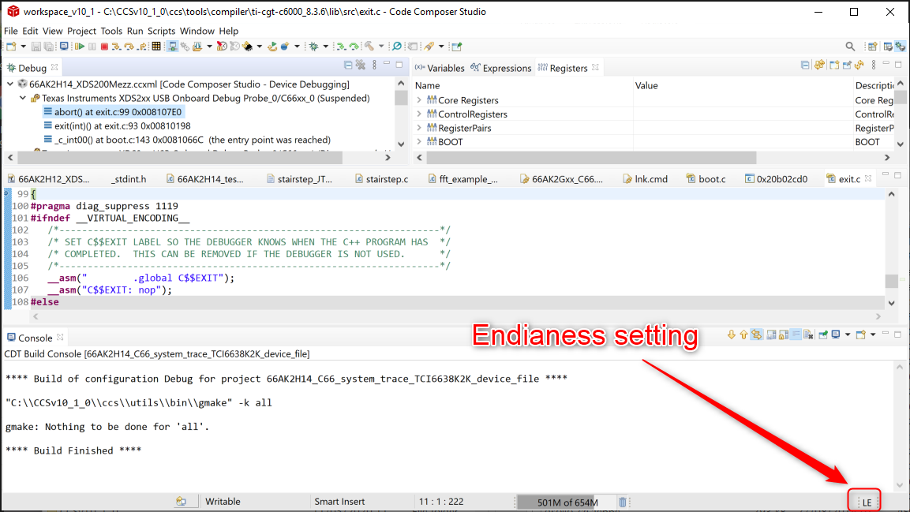This screenshot has width=910, height=512.
Task: Click the Console down-arrow next icon
Action: 732,334
